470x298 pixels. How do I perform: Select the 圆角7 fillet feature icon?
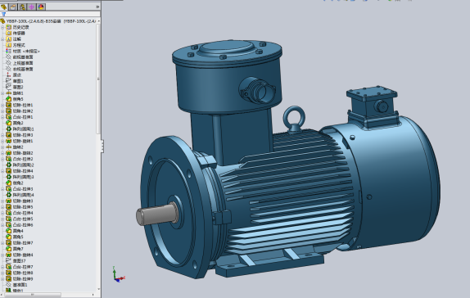tap(9, 249)
